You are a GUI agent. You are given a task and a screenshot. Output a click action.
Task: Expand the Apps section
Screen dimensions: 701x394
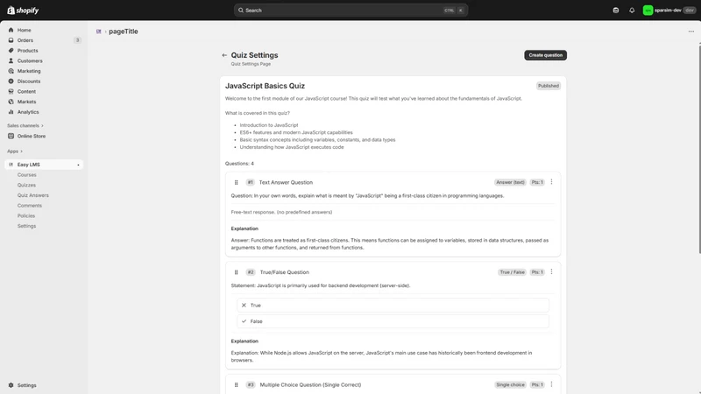coord(15,151)
